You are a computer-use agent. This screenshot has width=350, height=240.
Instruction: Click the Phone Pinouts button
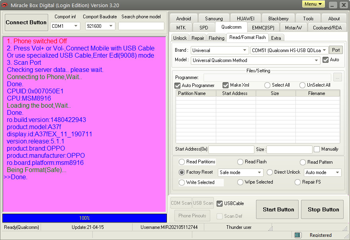coord(192,216)
